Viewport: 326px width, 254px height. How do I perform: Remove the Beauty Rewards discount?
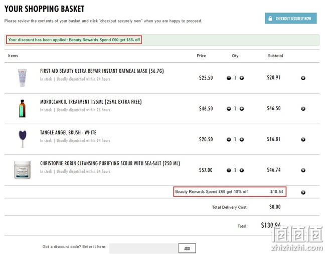303,192
